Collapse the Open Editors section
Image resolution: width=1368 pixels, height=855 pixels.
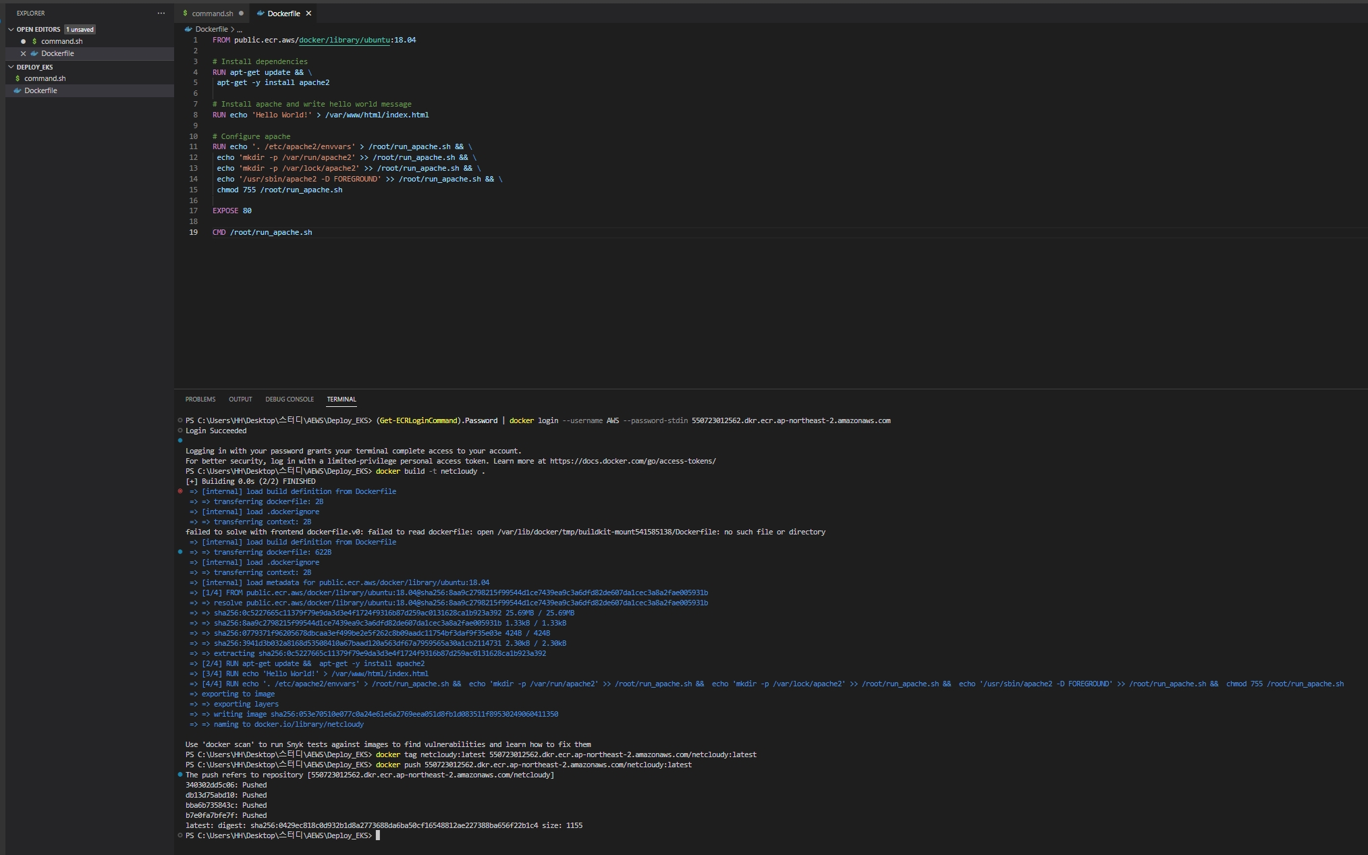(11, 29)
